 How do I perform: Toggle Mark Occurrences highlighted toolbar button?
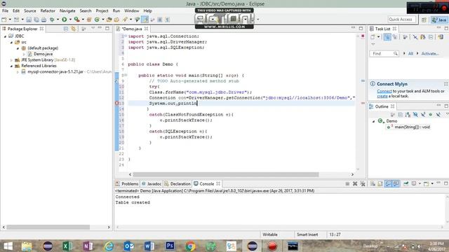(145, 20)
